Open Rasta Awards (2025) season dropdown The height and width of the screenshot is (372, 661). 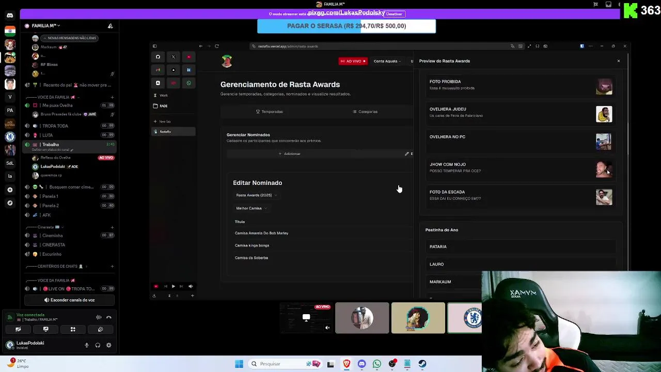[256, 195]
